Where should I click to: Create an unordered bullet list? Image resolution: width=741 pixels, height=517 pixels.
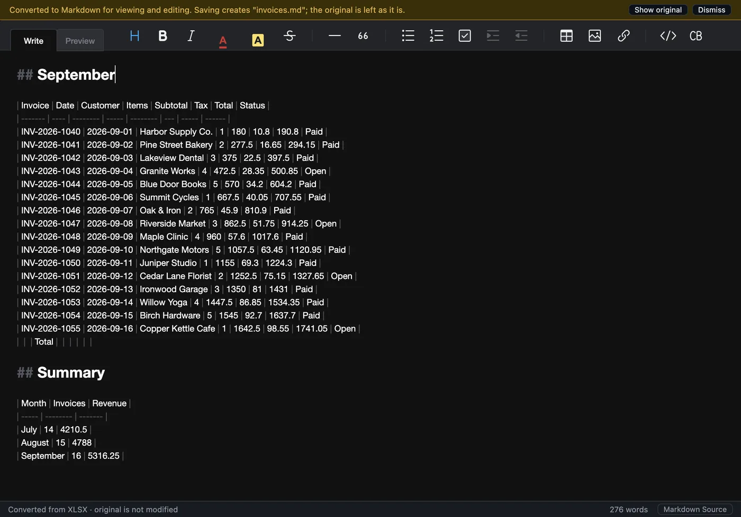[408, 36]
